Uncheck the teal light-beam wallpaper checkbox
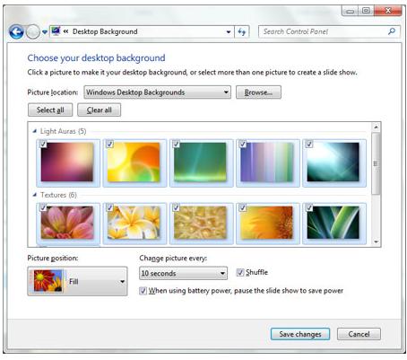This screenshot has height=360, width=407. 309,144
